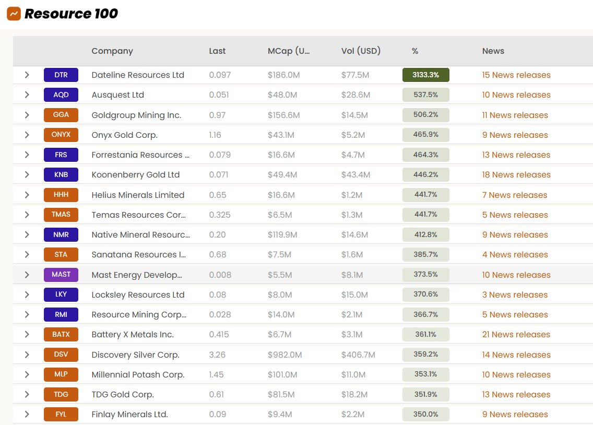Select the DTR ticker badge
Viewport: 593px width, 425px height.
(61, 75)
